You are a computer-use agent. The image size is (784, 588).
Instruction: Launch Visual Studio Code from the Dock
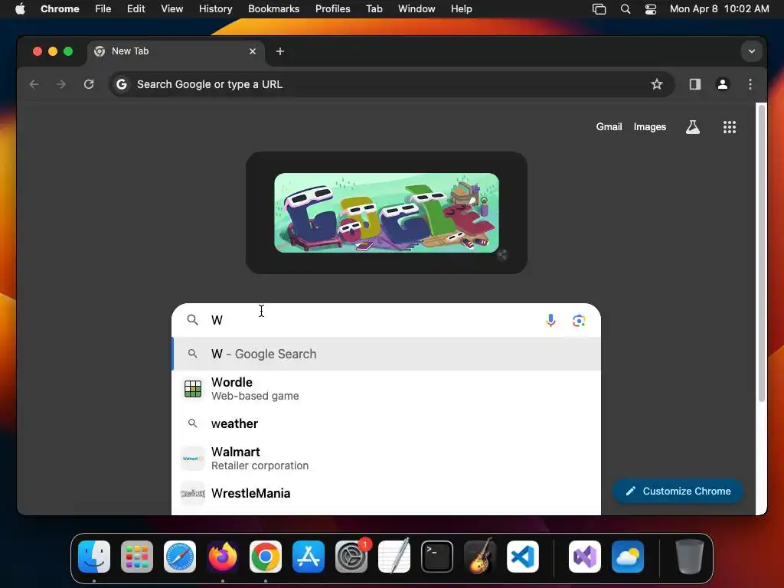[x=522, y=557]
